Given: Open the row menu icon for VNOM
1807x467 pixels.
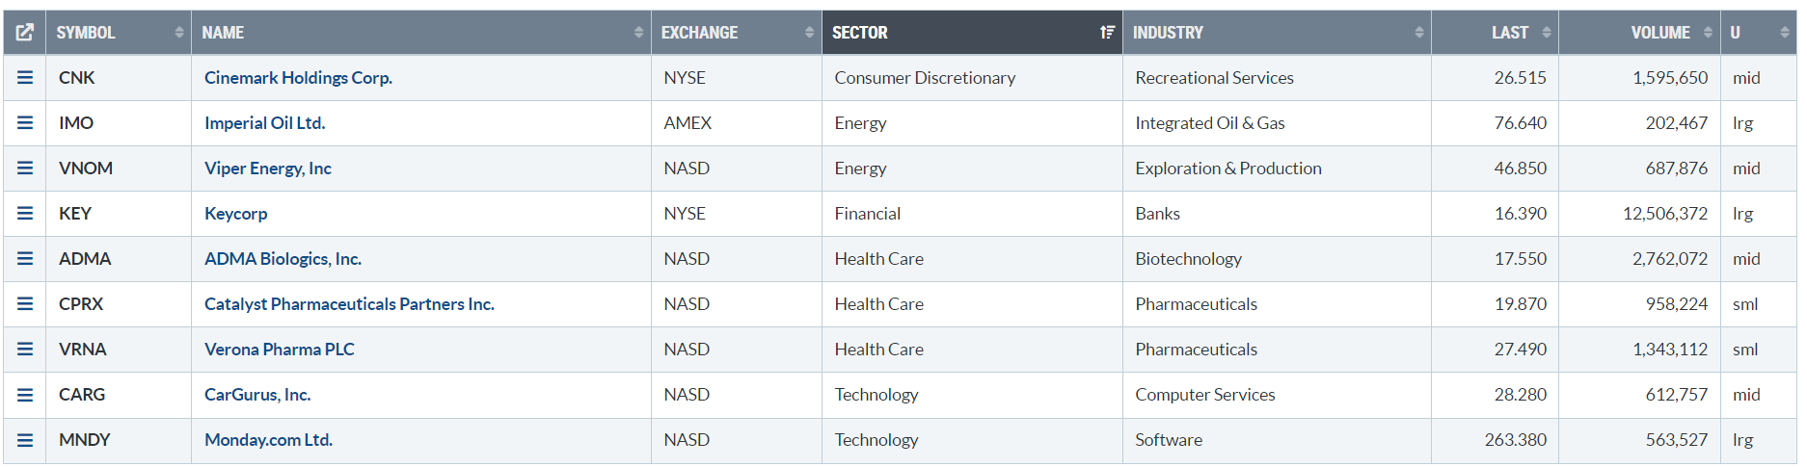Looking at the screenshot, I should point(25,169).
